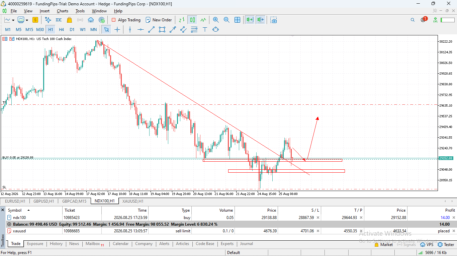Select the trendline drawing tool
The width and height of the screenshot is (457, 256).
click(151, 29)
